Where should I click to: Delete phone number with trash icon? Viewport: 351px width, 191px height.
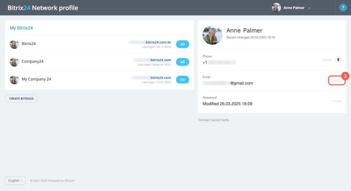(338, 60)
